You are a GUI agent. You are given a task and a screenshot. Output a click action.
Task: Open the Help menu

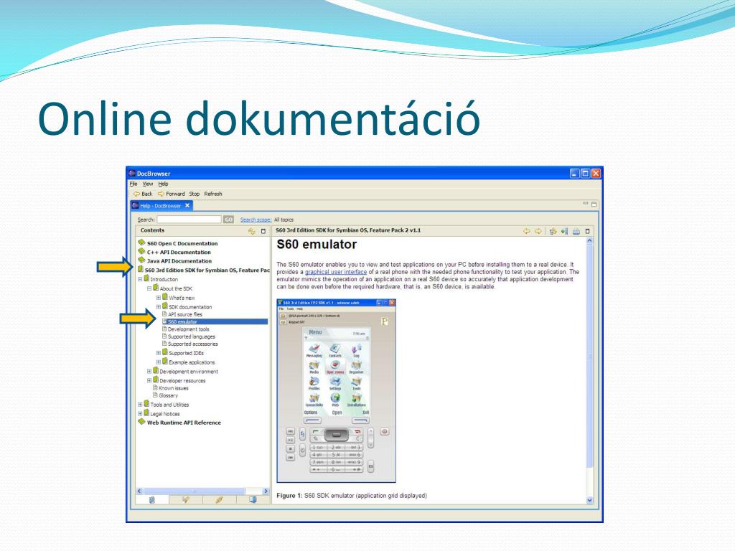pos(163,184)
